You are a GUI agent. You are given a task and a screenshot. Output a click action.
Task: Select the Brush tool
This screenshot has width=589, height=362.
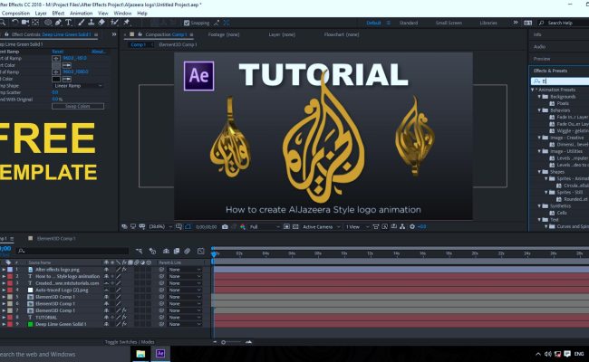[82, 23]
